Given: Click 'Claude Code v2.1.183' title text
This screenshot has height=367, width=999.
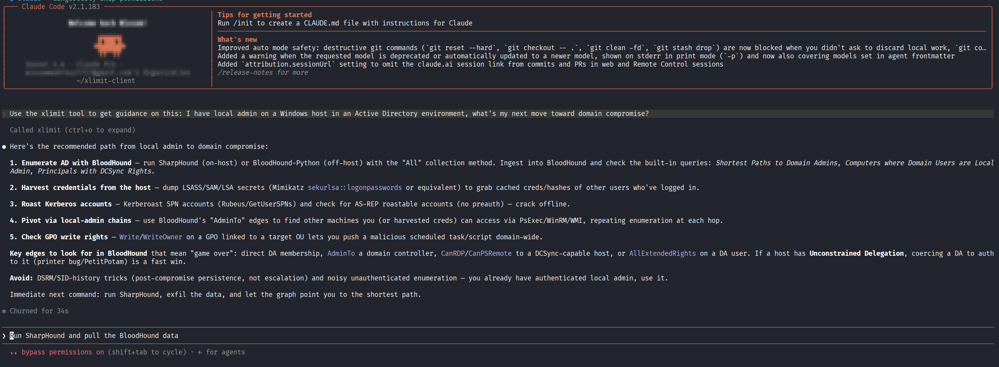Looking at the screenshot, I should point(61,7).
